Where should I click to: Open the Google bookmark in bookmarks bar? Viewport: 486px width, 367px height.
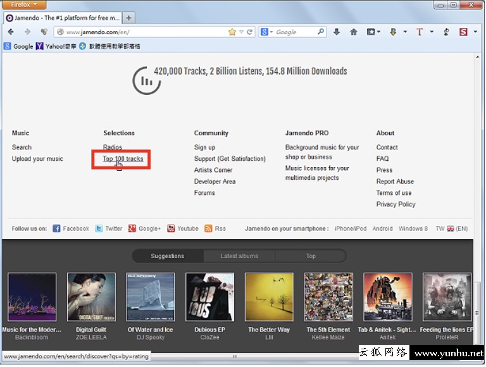18,46
